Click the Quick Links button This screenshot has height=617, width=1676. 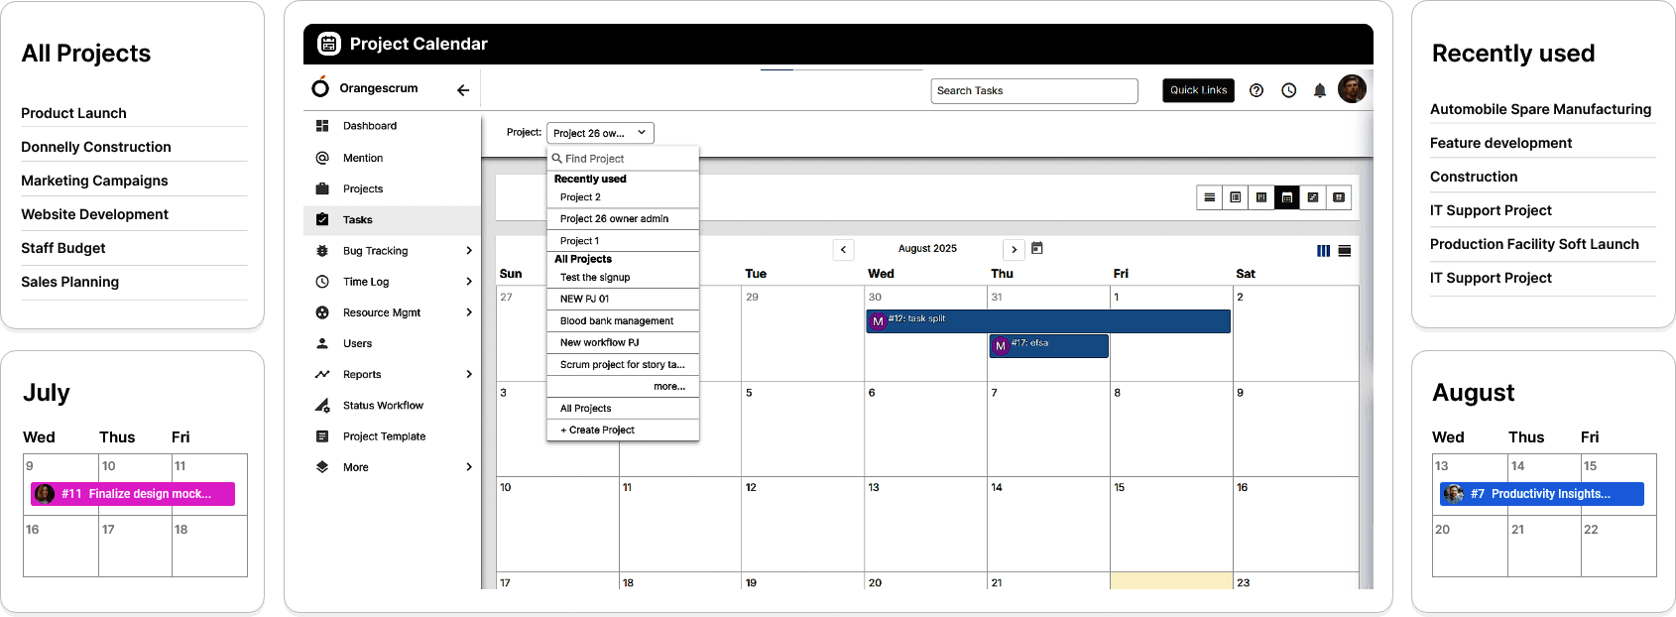click(x=1198, y=90)
